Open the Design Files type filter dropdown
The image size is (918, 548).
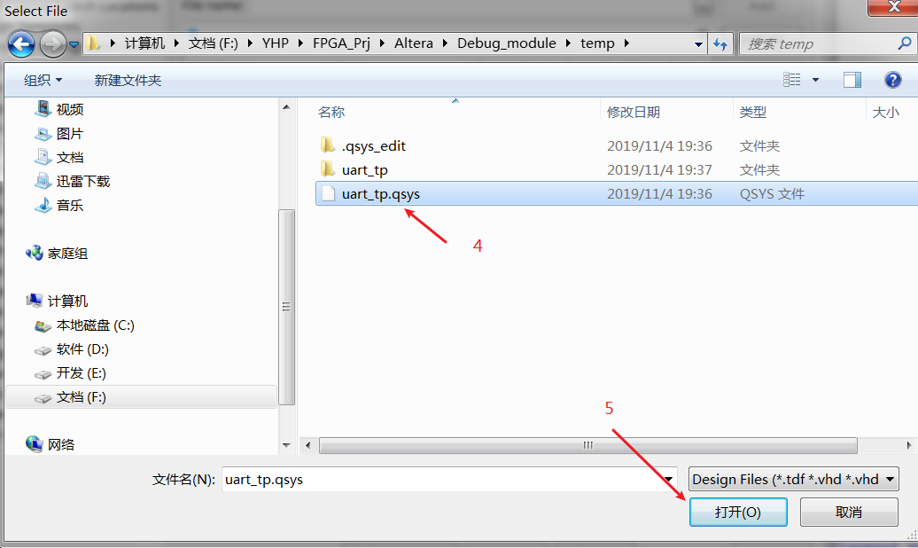pos(794,480)
